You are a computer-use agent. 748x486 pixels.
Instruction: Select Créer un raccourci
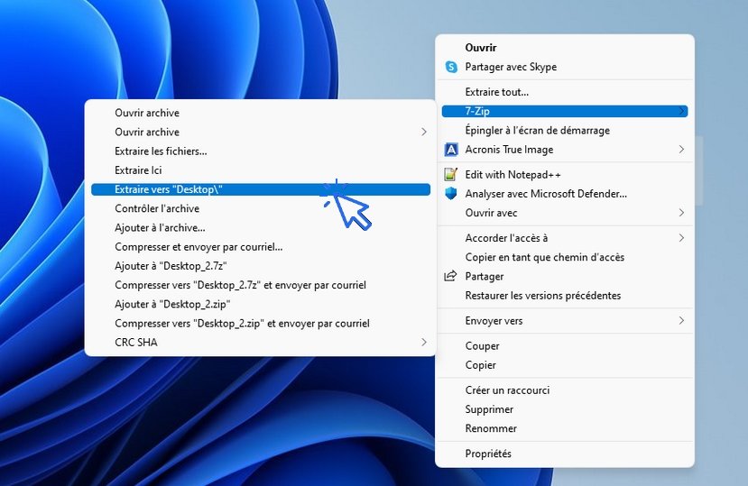click(564, 390)
